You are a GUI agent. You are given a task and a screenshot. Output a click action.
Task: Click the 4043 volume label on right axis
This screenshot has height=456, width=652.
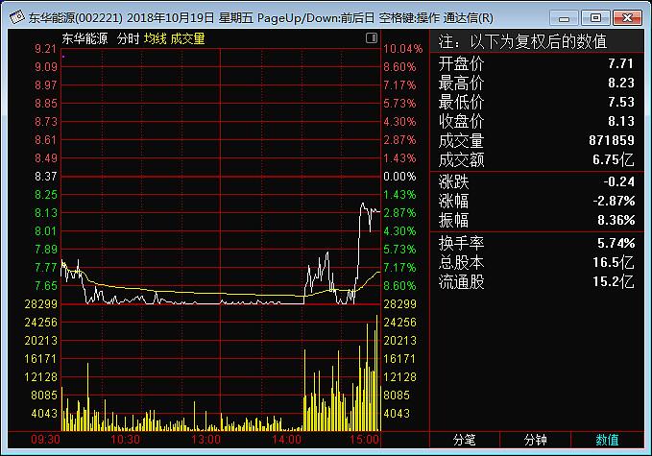click(397, 413)
